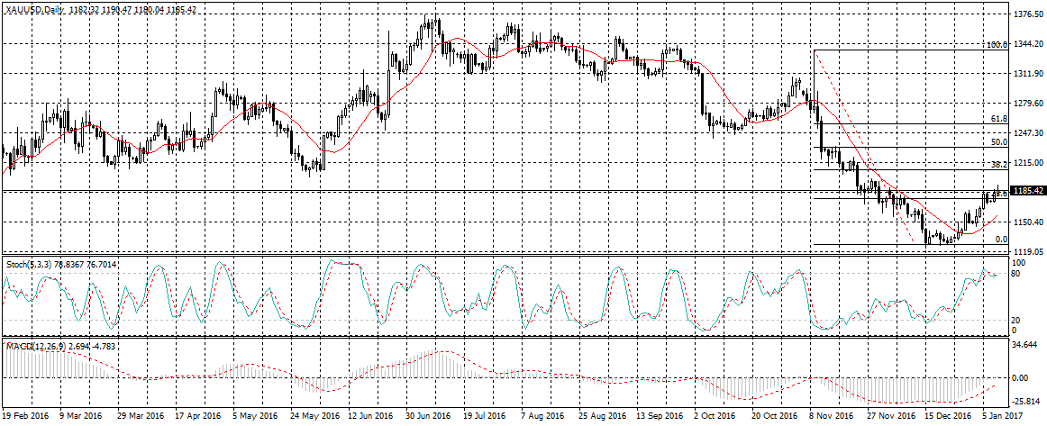Select the Fibonacci 61.8 level label
1047x426 pixels.
pos(998,118)
